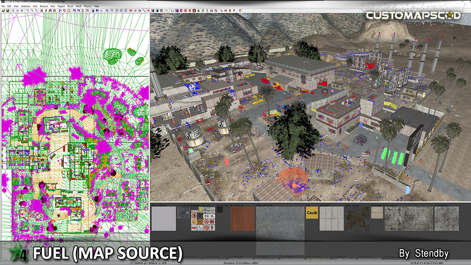Click the hollow red square toolbar icon
This screenshot has height=265, width=471.
(69, 11)
